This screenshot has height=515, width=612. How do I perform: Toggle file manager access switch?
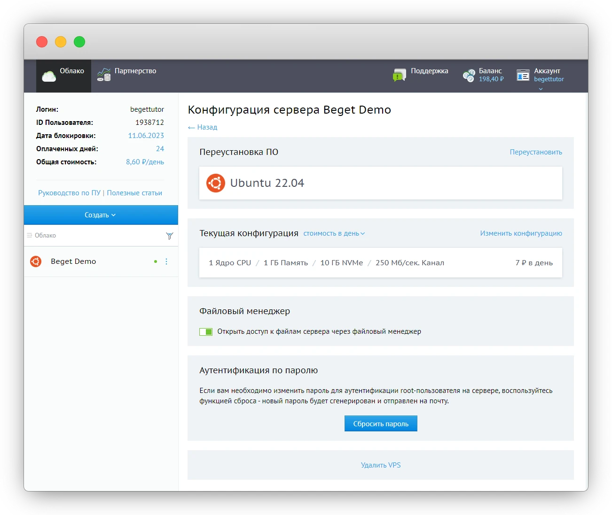206,332
